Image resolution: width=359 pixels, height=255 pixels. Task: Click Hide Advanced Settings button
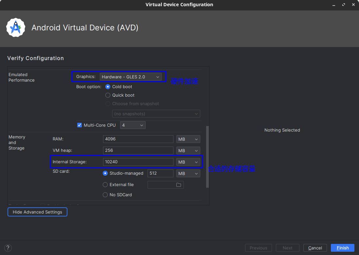click(x=37, y=212)
